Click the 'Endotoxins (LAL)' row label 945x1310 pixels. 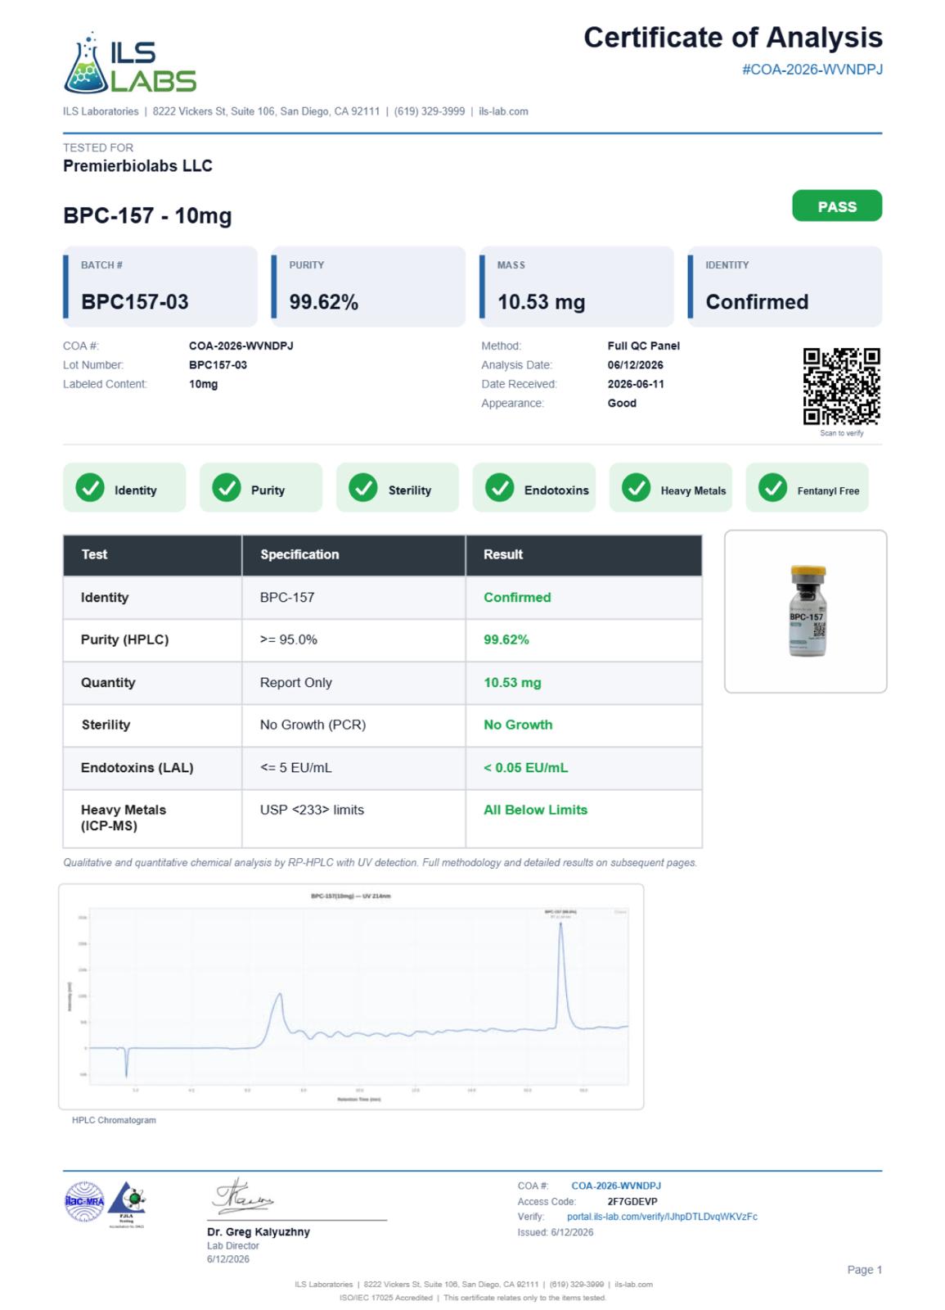(x=137, y=767)
